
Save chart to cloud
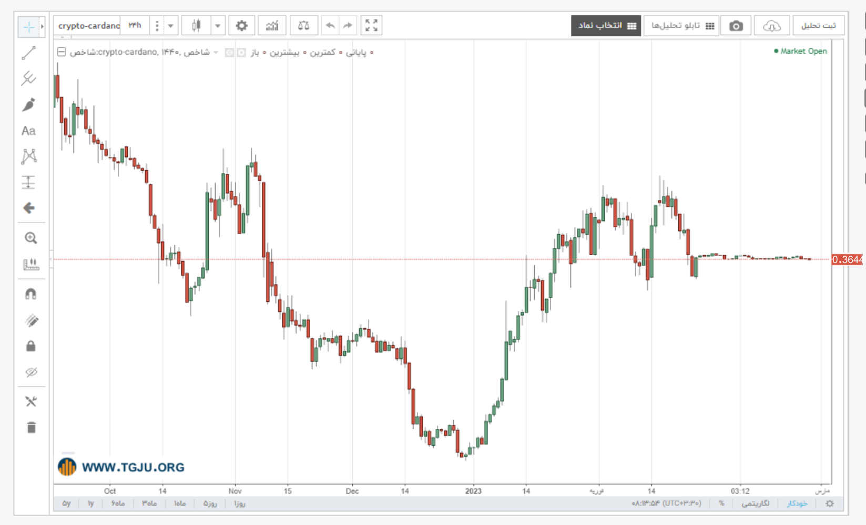tap(771, 26)
